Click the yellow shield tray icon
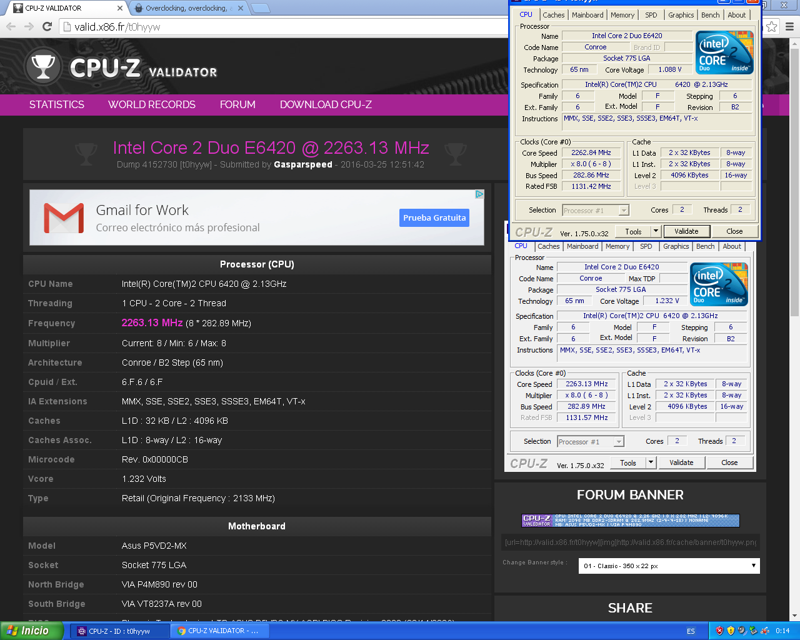Screen dimensions: 800x640 tap(731, 631)
